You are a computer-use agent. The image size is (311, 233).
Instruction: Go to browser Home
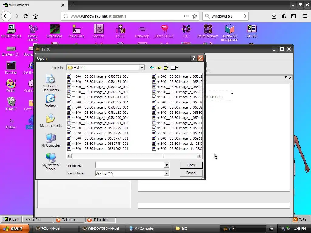(36, 16)
